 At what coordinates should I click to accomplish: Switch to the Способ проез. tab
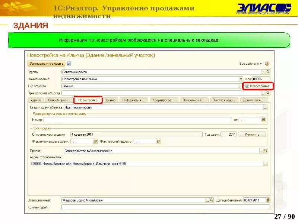58,100
